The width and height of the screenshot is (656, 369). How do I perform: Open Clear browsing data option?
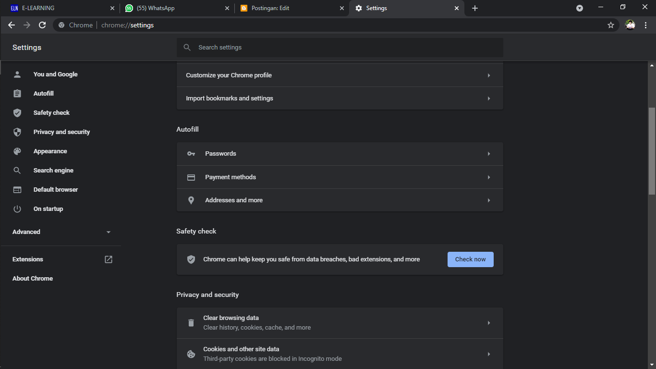340,323
